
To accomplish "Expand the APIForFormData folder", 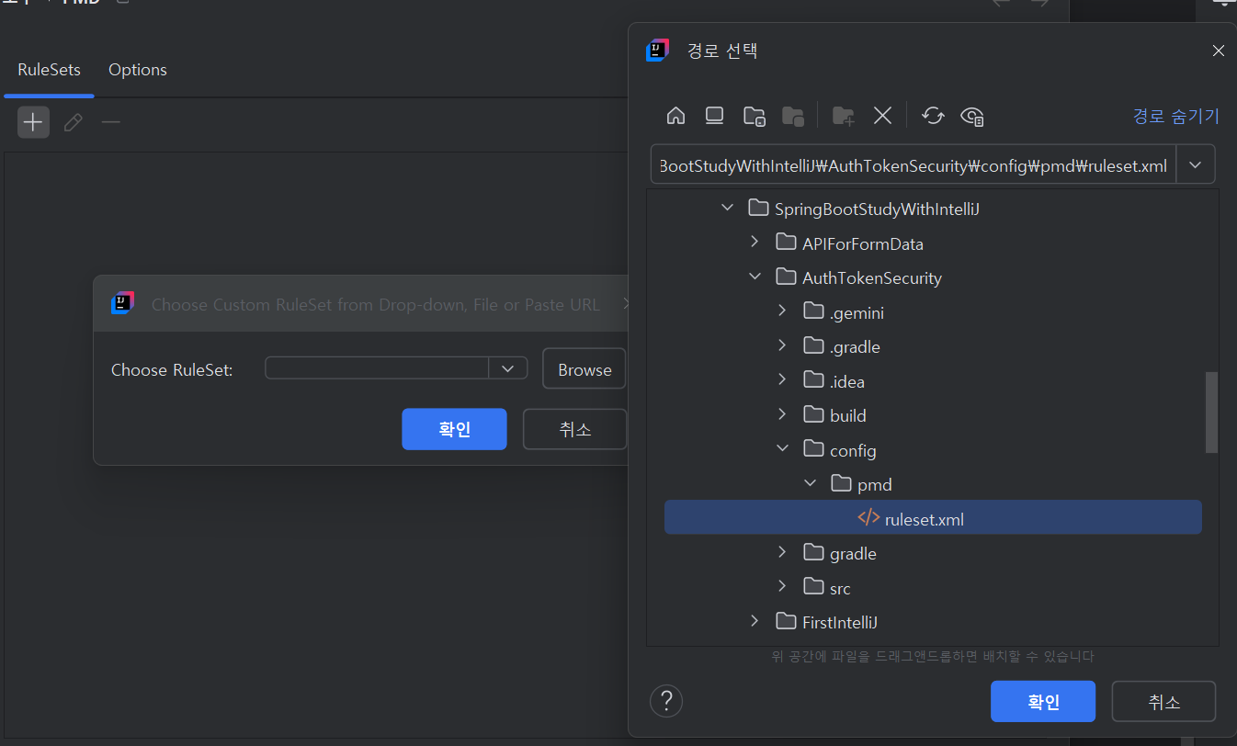I will tap(755, 243).
